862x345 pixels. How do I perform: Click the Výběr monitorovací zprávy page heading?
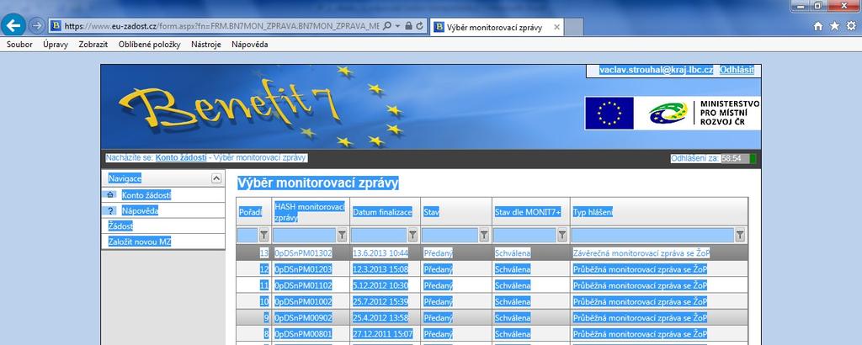[x=317, y=183]
